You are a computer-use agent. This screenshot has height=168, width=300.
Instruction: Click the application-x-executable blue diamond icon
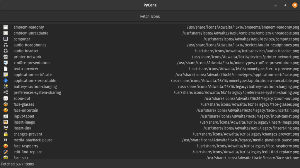pyautogui.click(x=6, y=81)
